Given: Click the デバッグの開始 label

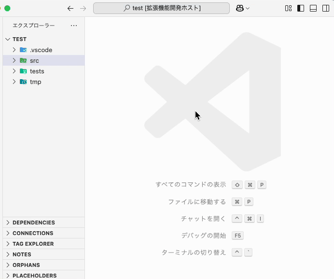Looking at the screenshot, I should pos(204,236).
